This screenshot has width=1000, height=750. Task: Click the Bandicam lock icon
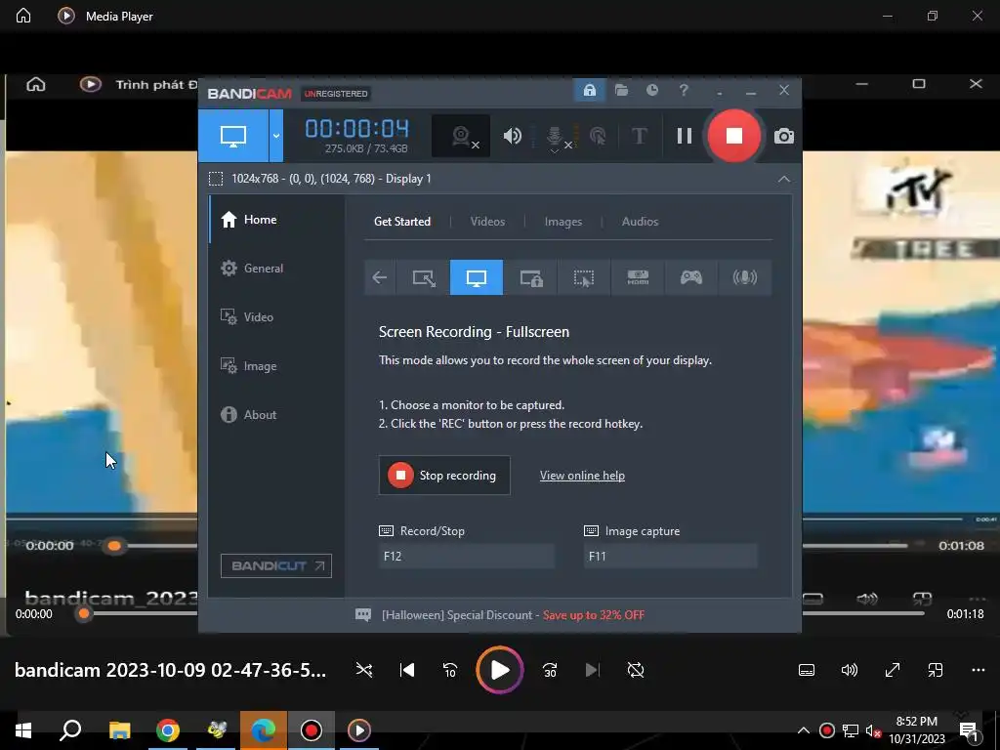coord(589,91)
